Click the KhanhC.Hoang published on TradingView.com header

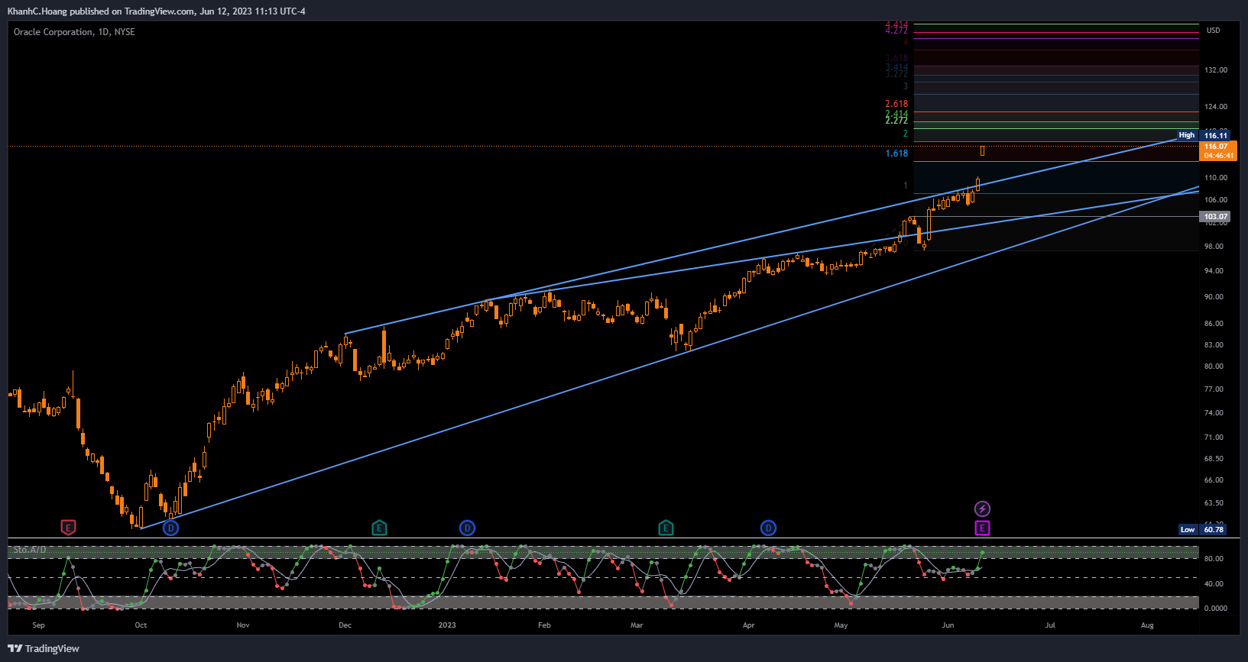(x=156, y=11)
